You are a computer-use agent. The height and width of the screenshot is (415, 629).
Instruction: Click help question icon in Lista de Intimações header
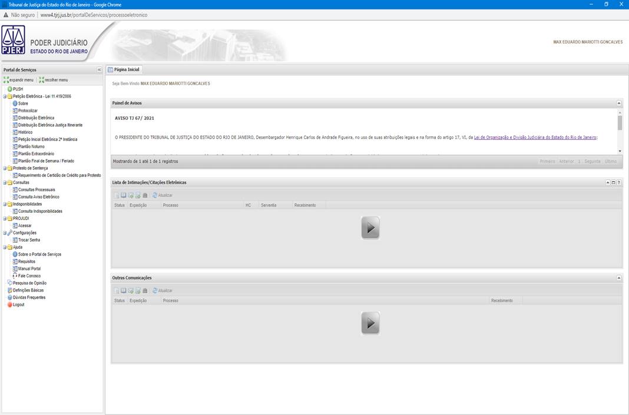[619, 183]
